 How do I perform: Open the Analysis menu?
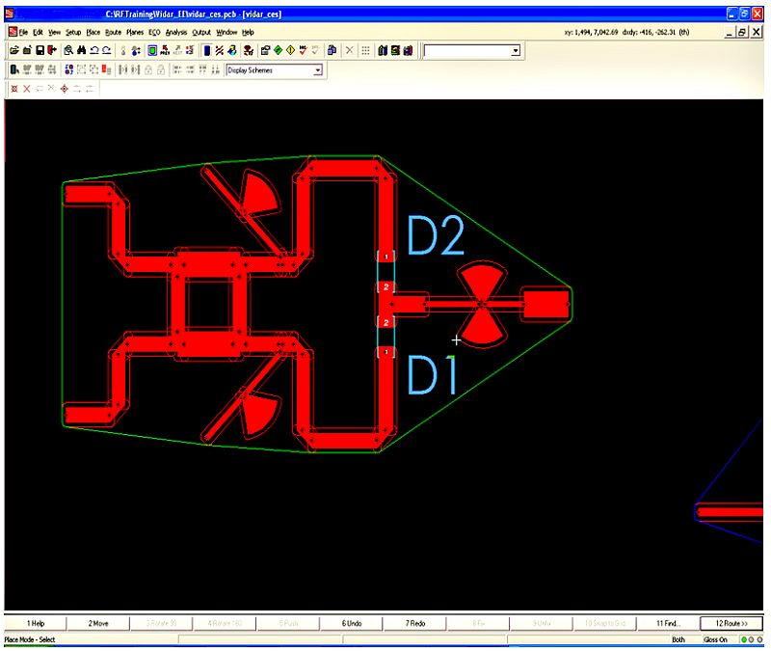point(175,32)
